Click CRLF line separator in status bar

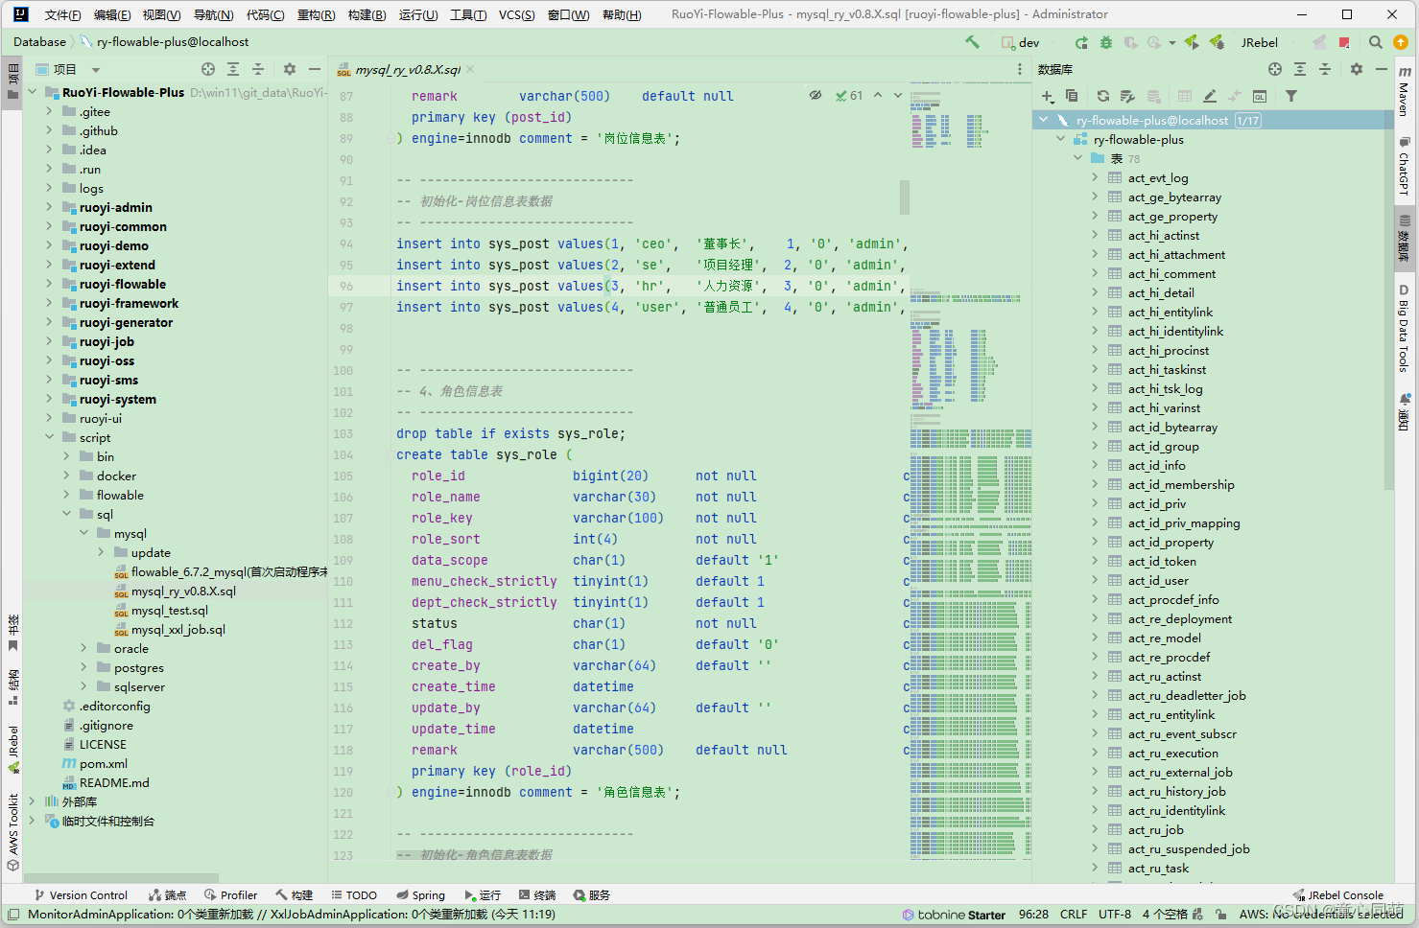1074,915
